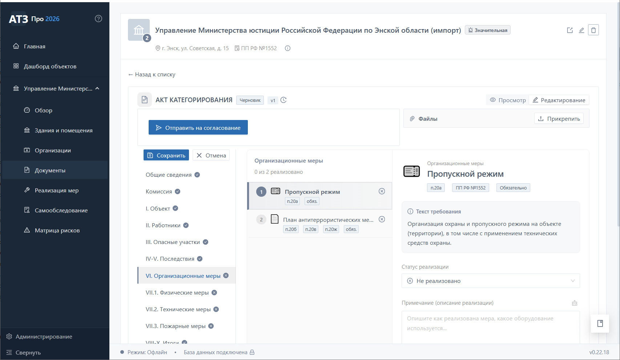Click the п.20ж tag on measure 2
The height and width of the screenshot is (360, 620).
point(331,229)
